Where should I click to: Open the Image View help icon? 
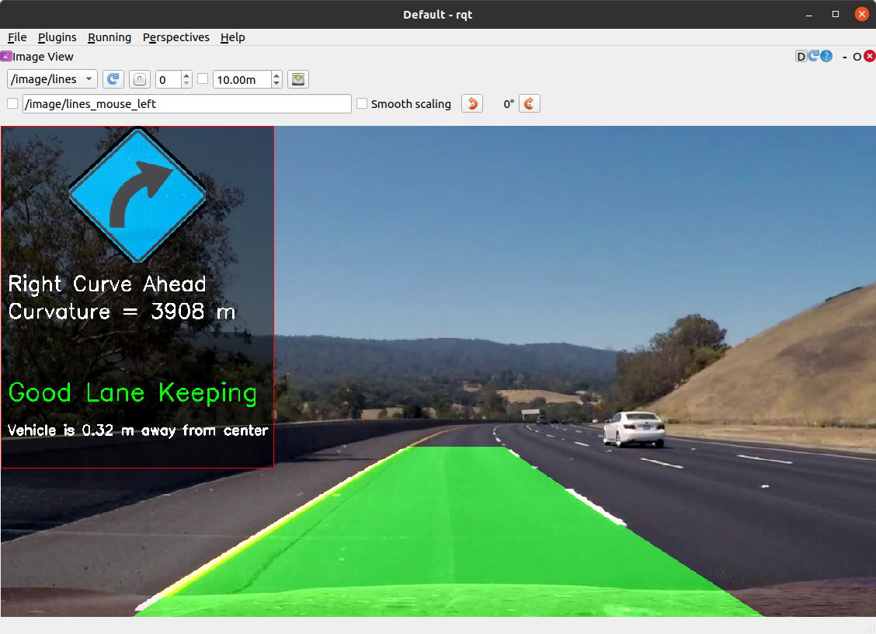pos(826,56)
